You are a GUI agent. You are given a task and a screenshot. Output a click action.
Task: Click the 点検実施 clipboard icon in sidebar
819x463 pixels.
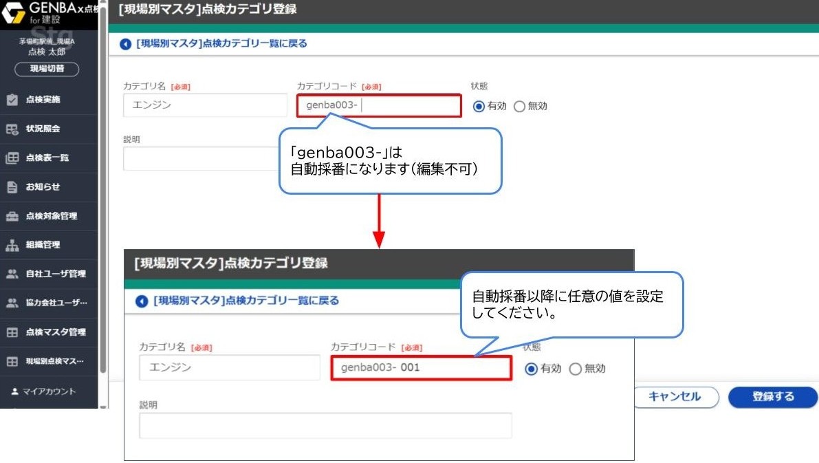click(x=12, y=100)
